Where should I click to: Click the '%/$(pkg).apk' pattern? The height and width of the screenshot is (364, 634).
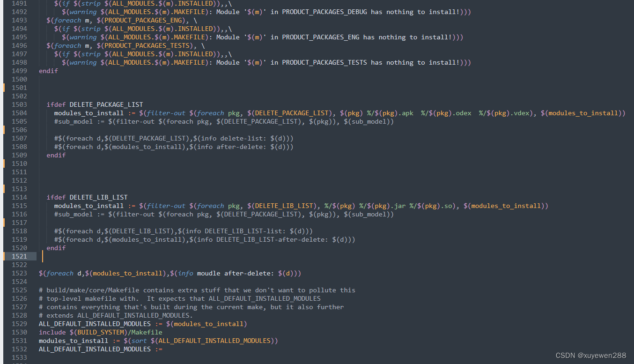390,113
